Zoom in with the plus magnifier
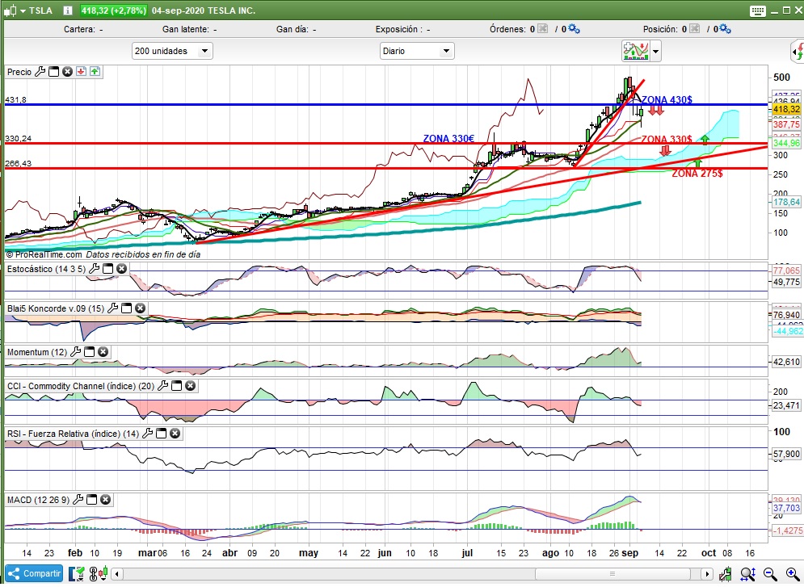The width and height of the screenshot is (804, 587). 792,574
